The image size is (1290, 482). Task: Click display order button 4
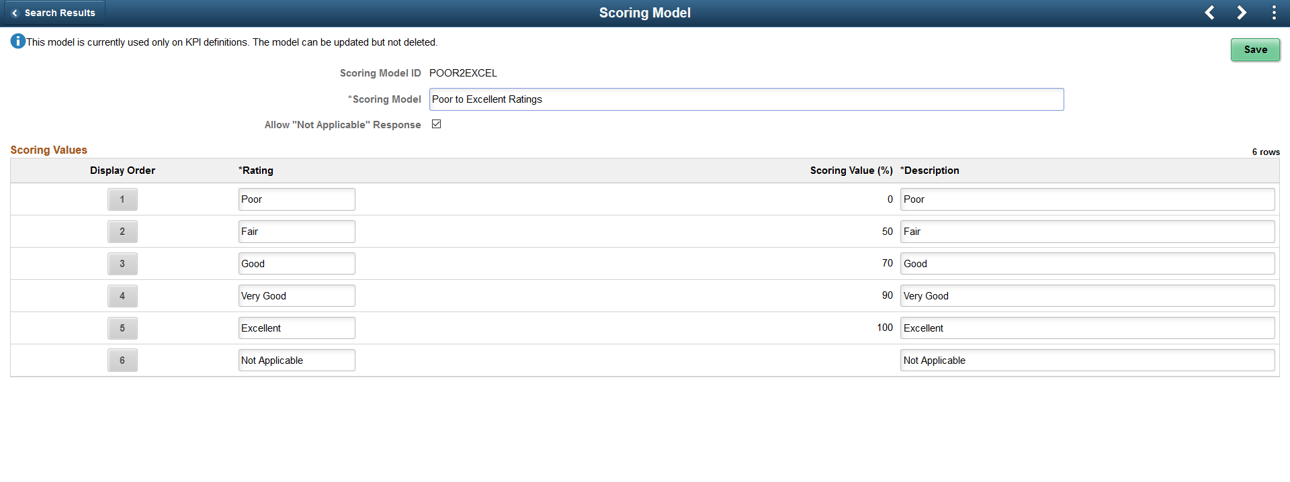click(122, 296)
